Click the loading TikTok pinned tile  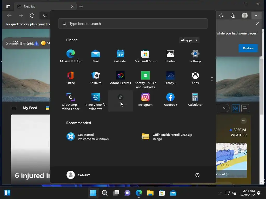tap(121, 101)
